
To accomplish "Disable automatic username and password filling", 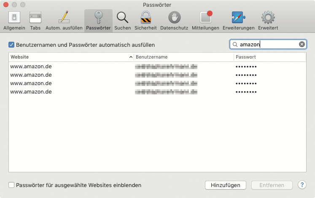I will (11, 45).
